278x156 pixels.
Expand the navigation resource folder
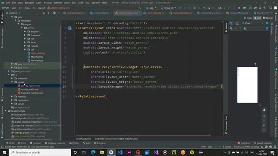[x=12, y=100]
